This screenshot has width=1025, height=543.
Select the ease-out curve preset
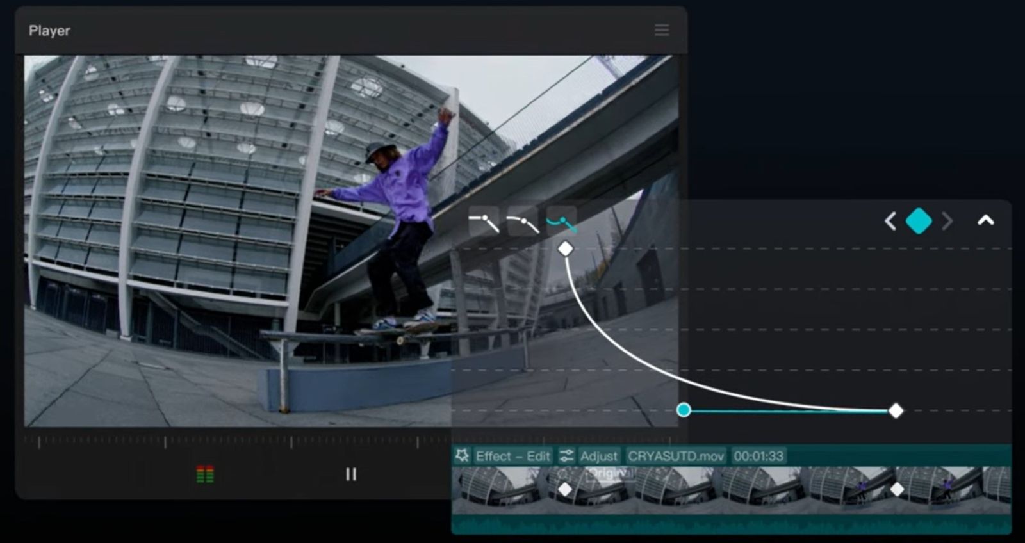tap(523, 222)
